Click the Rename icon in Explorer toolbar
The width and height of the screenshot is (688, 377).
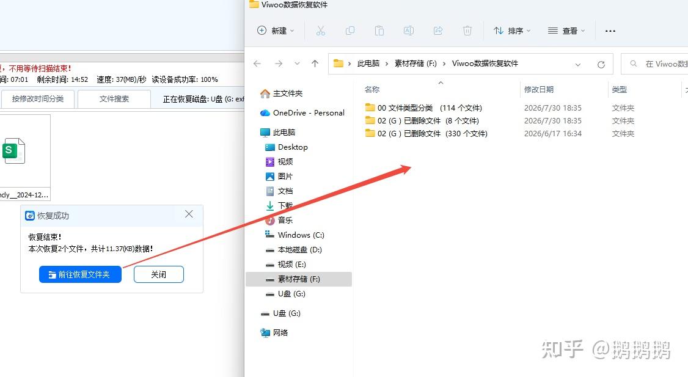[x=409, y=31]
